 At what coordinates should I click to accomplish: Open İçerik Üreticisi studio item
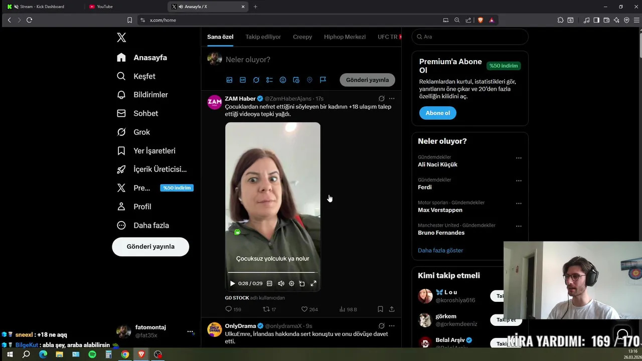pos(151,169)
